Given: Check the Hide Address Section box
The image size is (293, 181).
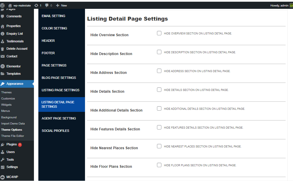Looking at the screenshot, I should pyautogui.click(x=159, y=71).
